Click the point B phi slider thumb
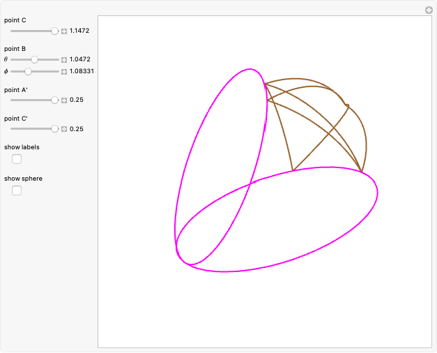This screenshot has width=437, height=353. coord(28,71)
